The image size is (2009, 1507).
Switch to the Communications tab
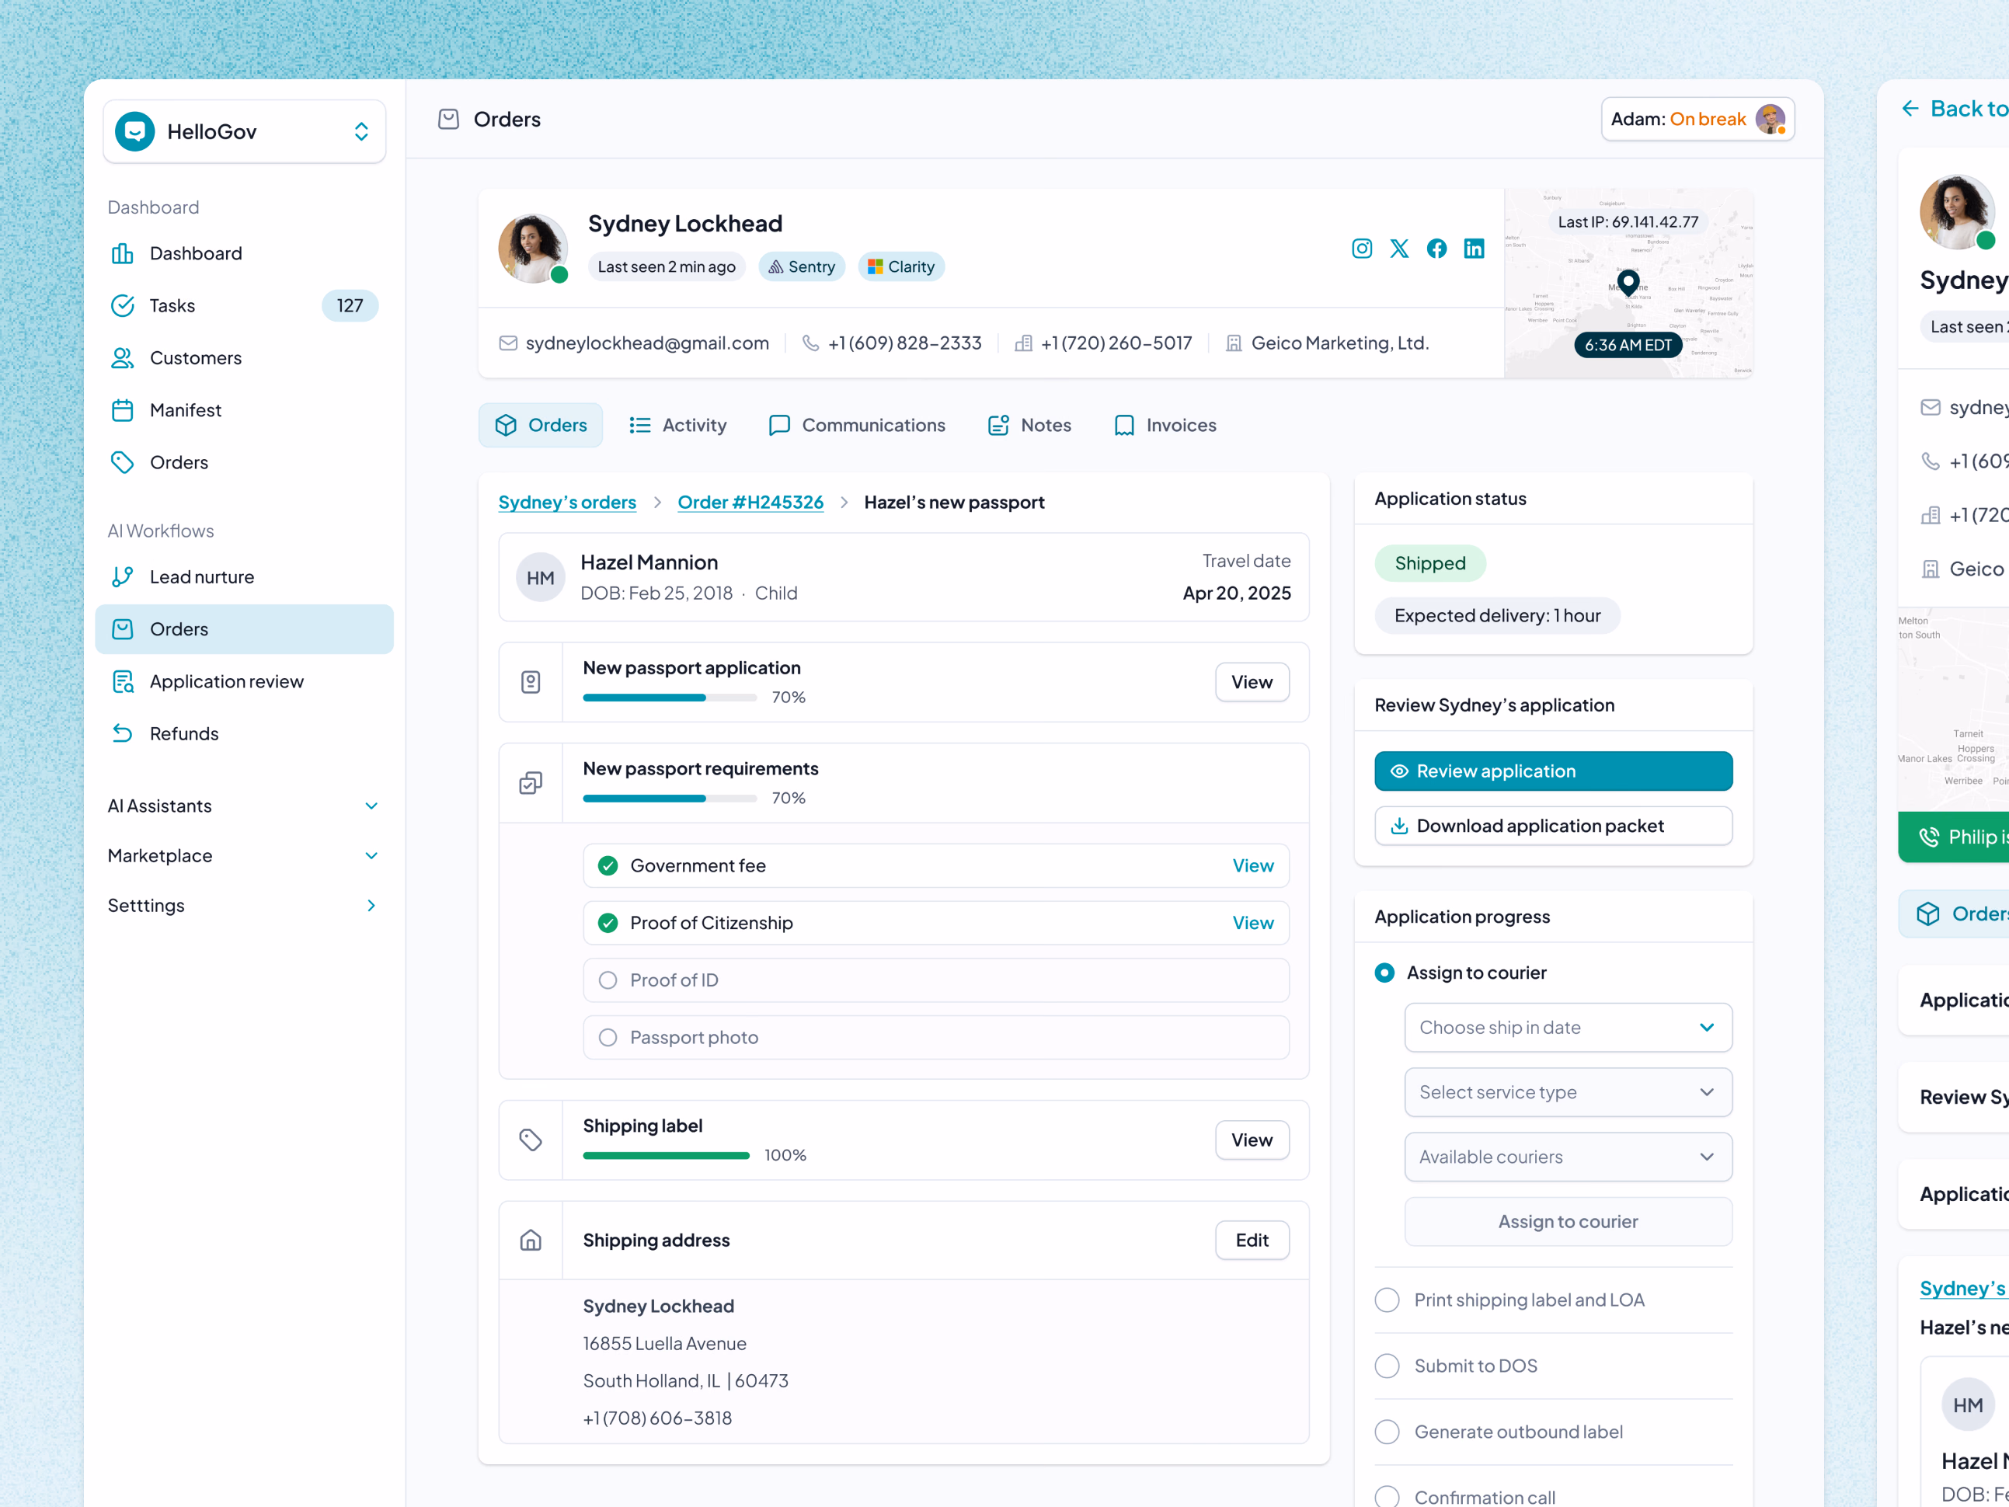click(856, 425)
